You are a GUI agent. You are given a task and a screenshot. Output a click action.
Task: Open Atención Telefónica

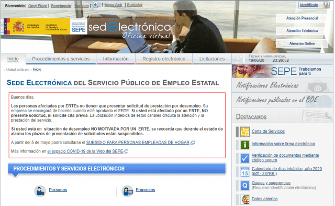[x=302, y=31]
